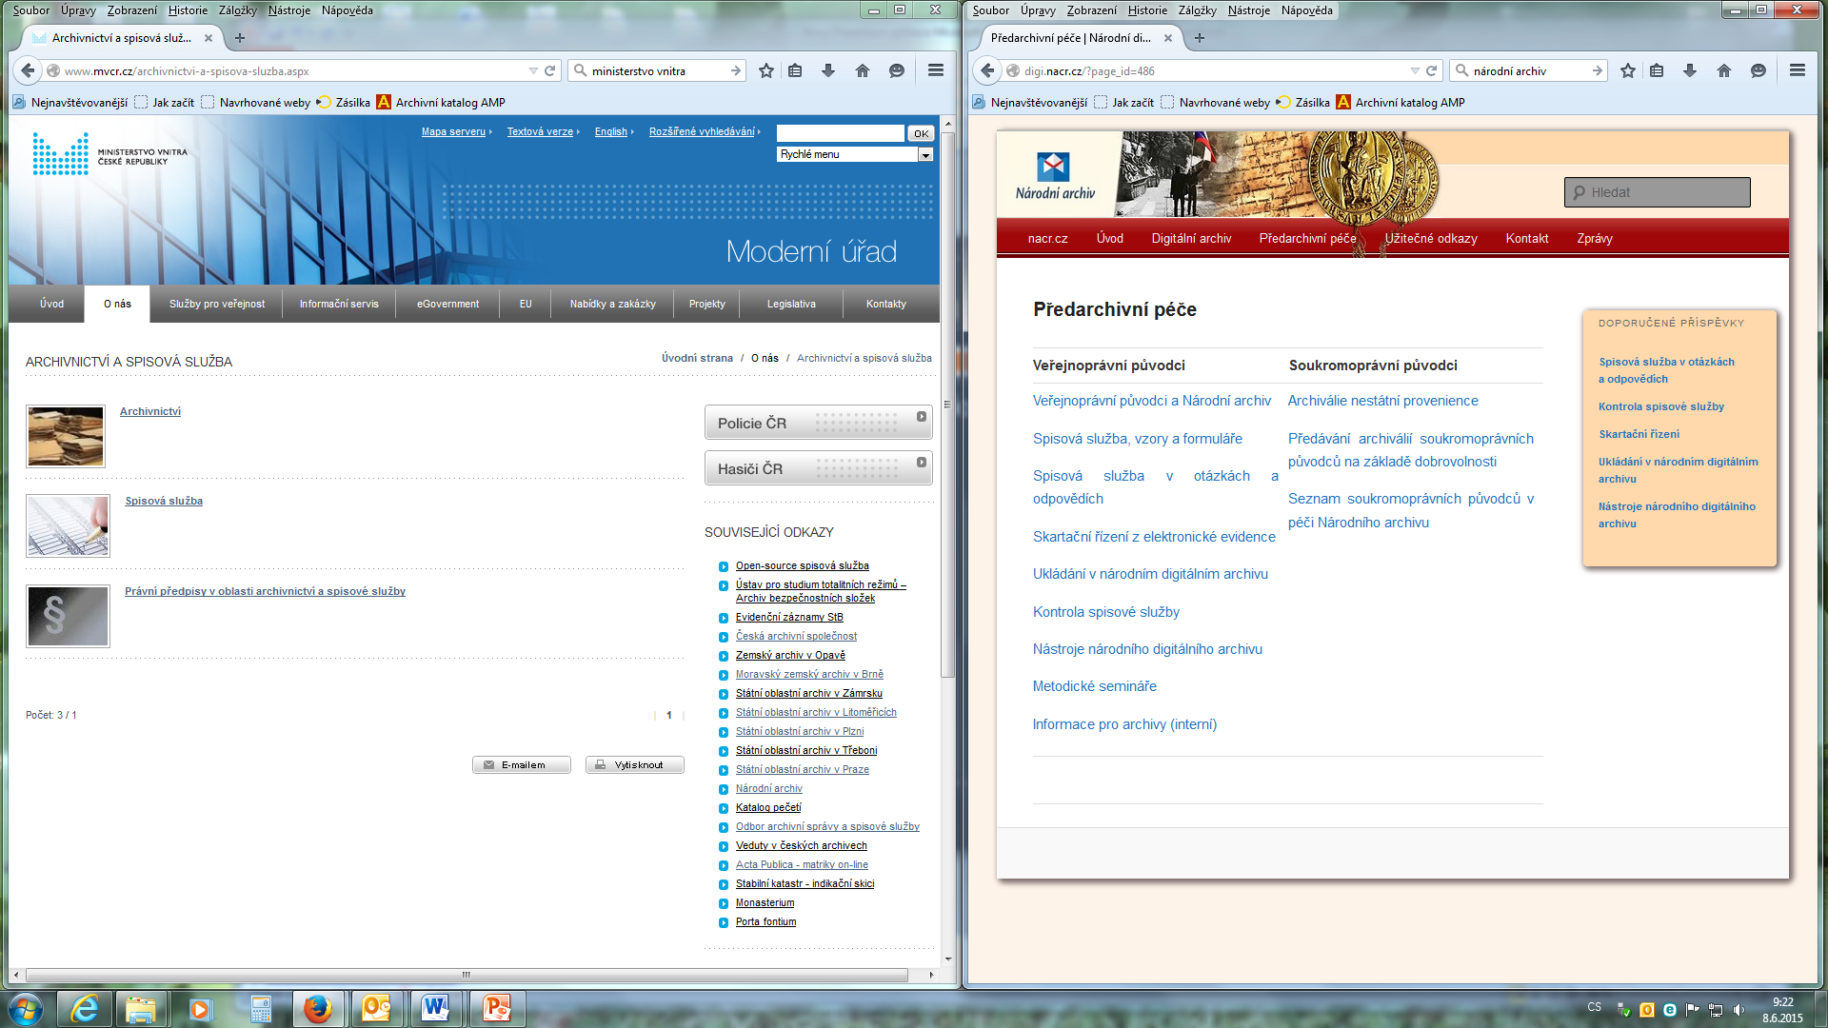Open Metodické semináře link
The height and width of the screenshot is (1028, 1828).
[x=1095, y=686]
